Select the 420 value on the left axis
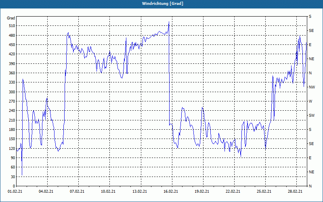Viewport: 323px width, 202px height. [x=12, y=54]
